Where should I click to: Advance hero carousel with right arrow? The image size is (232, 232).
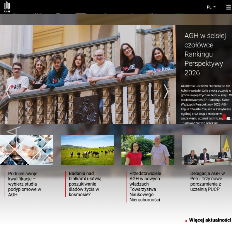[x=166, y=92]
